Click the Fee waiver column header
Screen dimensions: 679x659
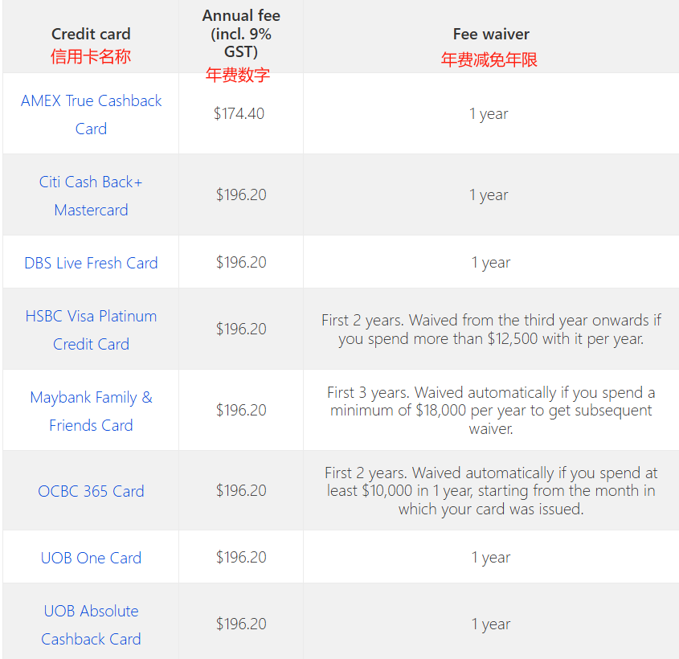(x=491, y=34)
